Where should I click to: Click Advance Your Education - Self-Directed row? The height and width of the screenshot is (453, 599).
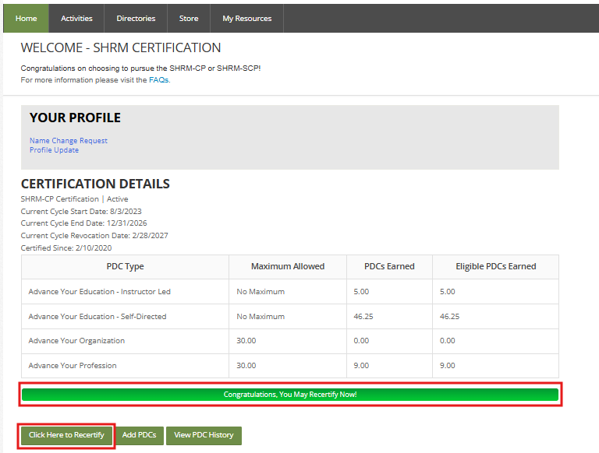(290, 316)
